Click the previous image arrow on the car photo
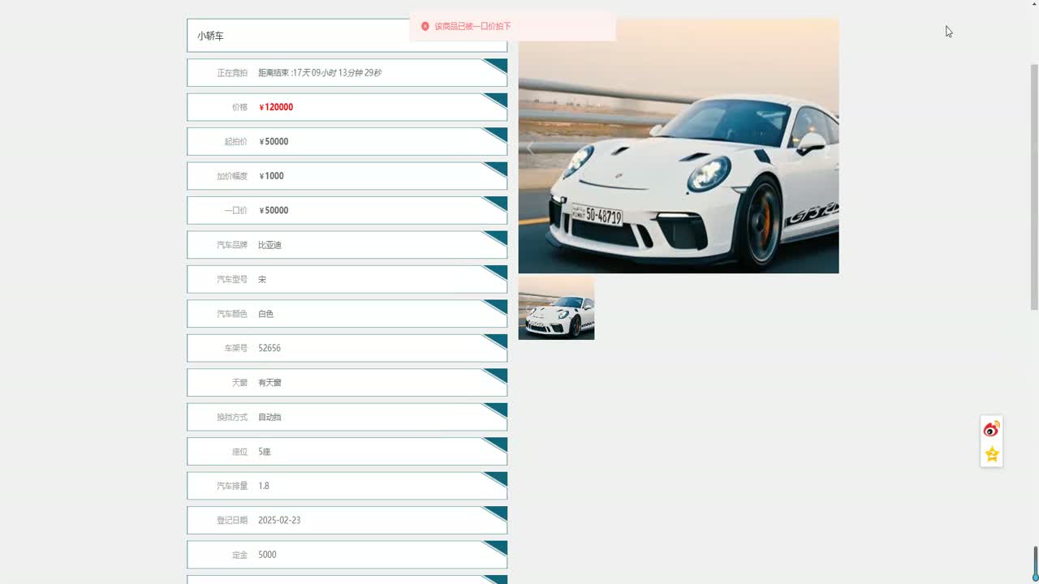The height and width of the screenshot is (584, 1039). pyautogui.click(x=531, y=148)
